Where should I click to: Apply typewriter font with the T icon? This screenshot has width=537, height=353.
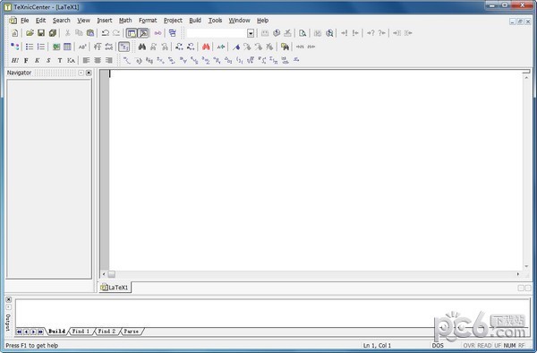pos(60,60)
